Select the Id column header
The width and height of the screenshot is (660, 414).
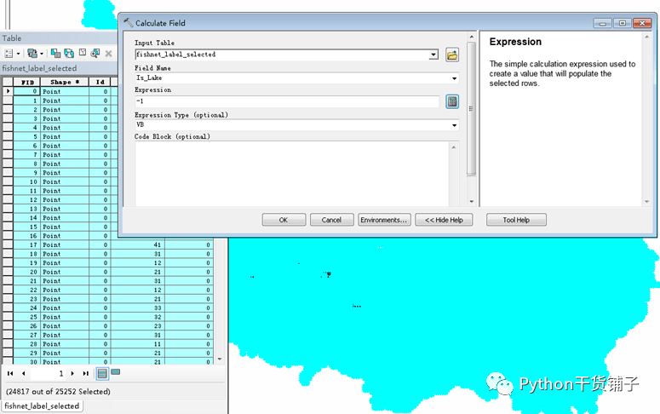coord(100,82)
